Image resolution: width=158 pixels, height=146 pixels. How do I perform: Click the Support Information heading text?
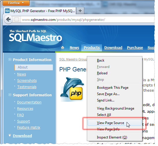[x=32, y=95]
